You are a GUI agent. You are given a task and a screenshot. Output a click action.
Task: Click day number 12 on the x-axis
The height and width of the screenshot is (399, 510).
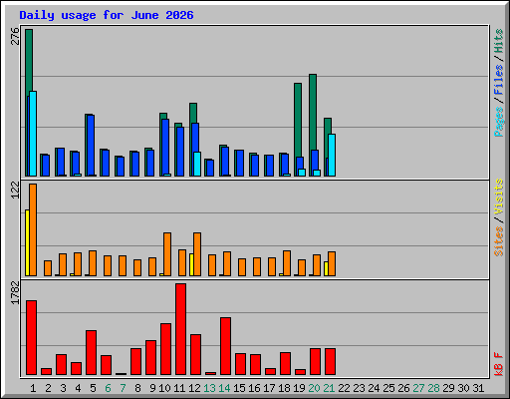click(194, 388)
